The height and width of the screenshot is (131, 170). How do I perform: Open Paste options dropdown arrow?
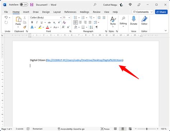coord(18,27)
